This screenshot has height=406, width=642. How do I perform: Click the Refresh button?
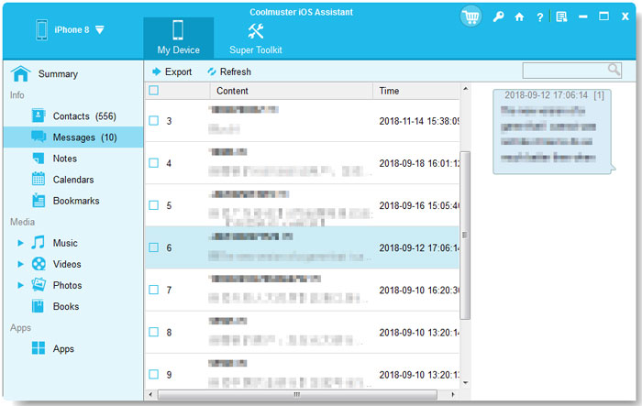click(229, 71)
